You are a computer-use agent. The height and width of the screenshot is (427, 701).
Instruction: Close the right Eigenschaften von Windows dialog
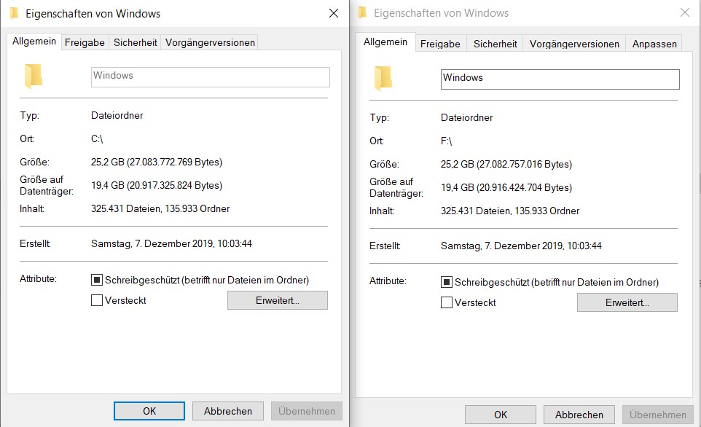coord(684,12)
